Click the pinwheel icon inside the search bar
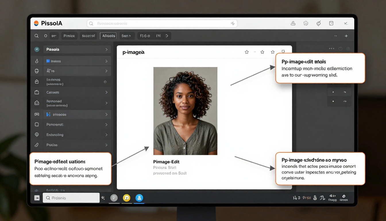386x221 pixels. click(x=233, y=24)
